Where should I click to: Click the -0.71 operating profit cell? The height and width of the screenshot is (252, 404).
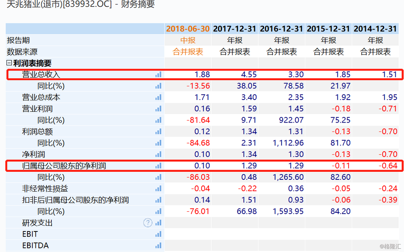(x=388, y=109)
